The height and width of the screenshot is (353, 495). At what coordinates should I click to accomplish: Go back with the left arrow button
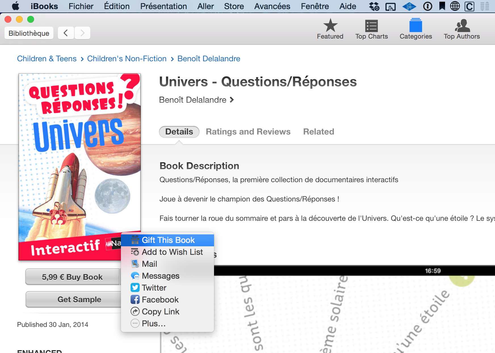tap(66, 33)
